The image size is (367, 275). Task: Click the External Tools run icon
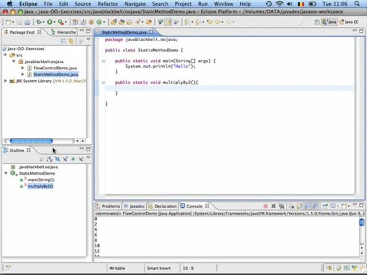pyautogui.click(x=61, y=22)
